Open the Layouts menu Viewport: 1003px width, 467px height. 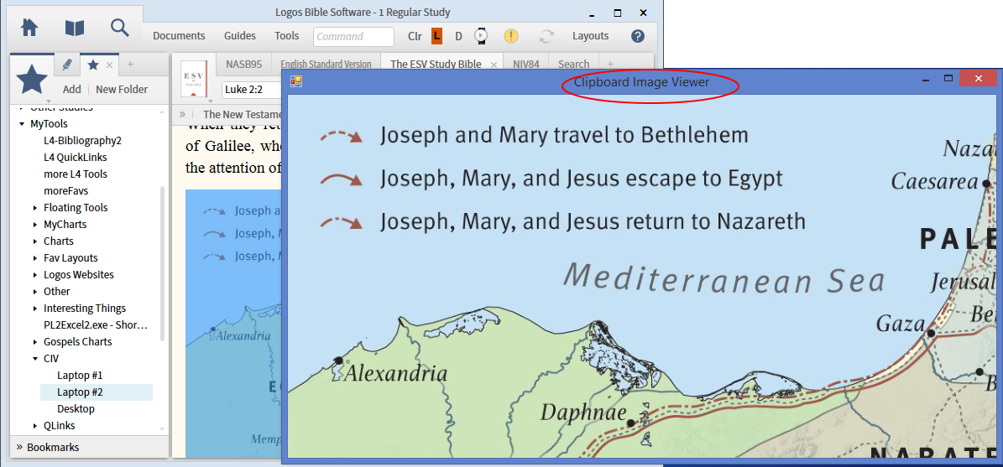point(590,36)
